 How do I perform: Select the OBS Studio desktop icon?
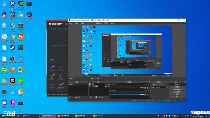[x=12, y=60]
